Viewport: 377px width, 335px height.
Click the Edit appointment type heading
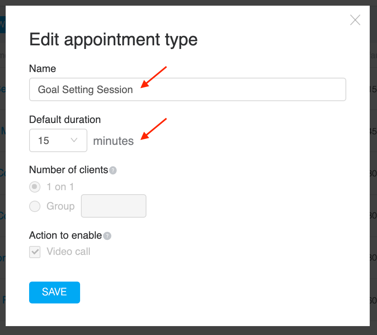(x=114, y=40)
